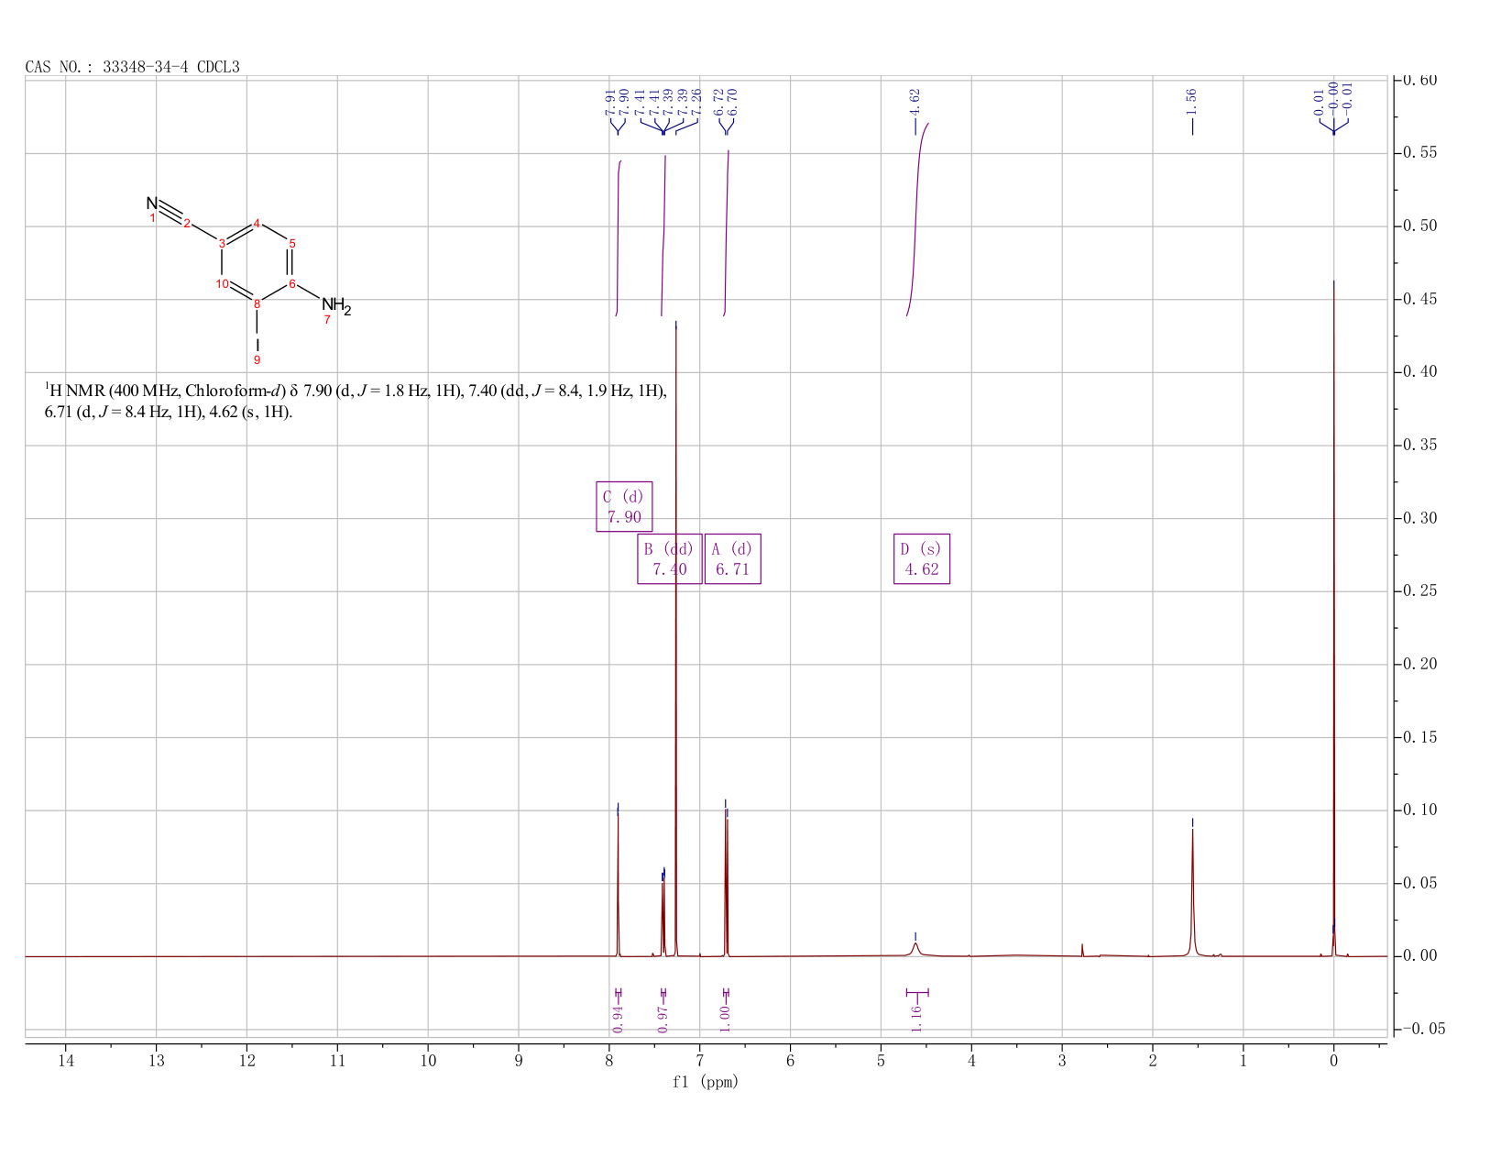Click the 0.30 intensity axis label

(1420, 518)
